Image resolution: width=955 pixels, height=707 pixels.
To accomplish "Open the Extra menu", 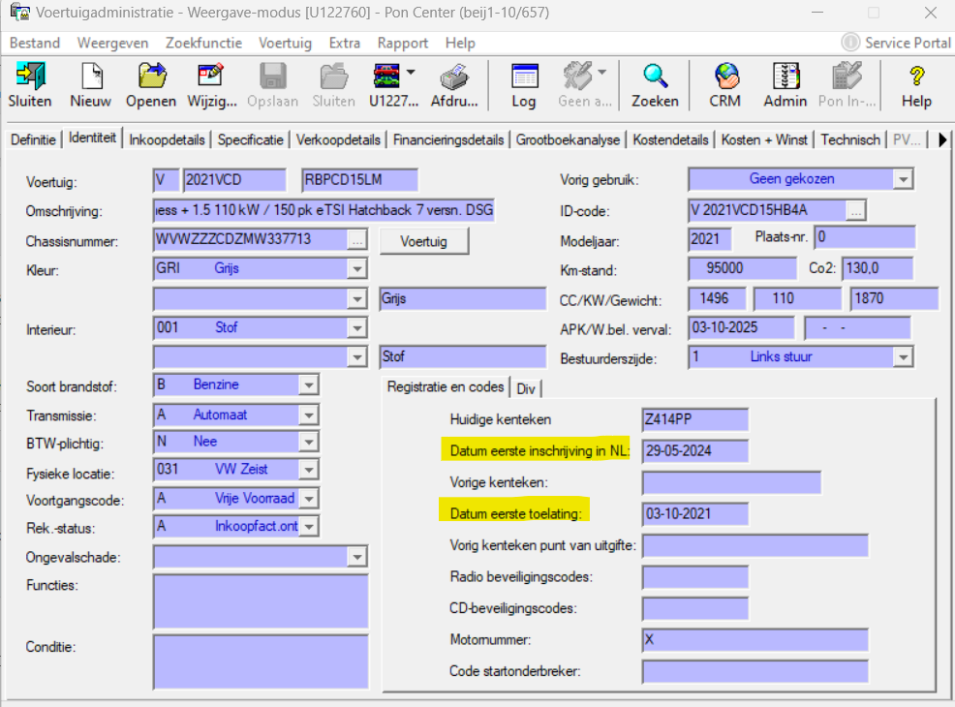I will pos(345,44).
